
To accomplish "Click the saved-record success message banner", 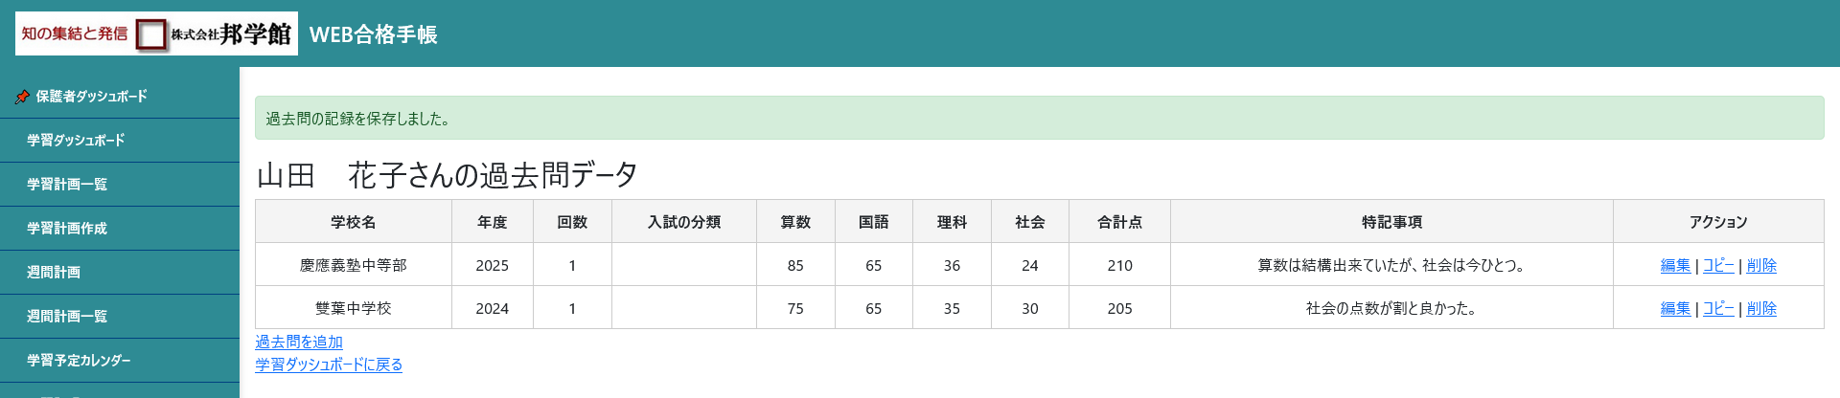I will pyautogui.click(x=1039, y=119).
